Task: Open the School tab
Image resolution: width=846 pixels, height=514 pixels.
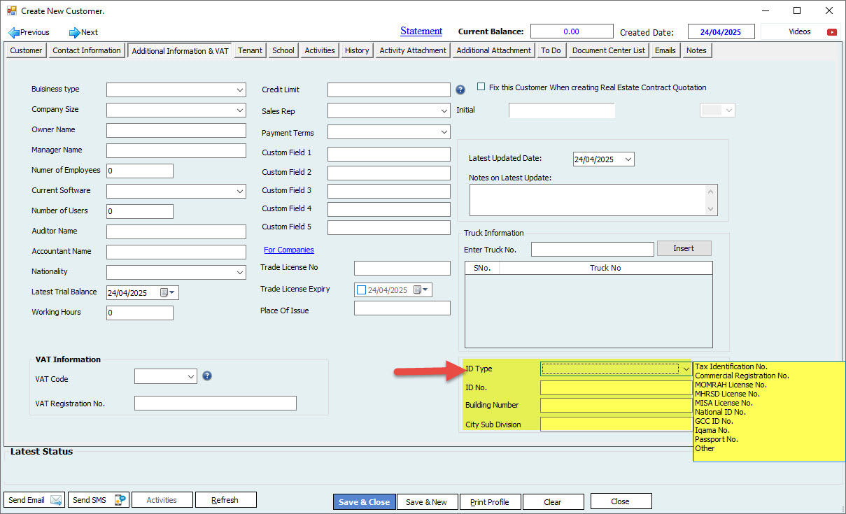Action: point(283,50)
